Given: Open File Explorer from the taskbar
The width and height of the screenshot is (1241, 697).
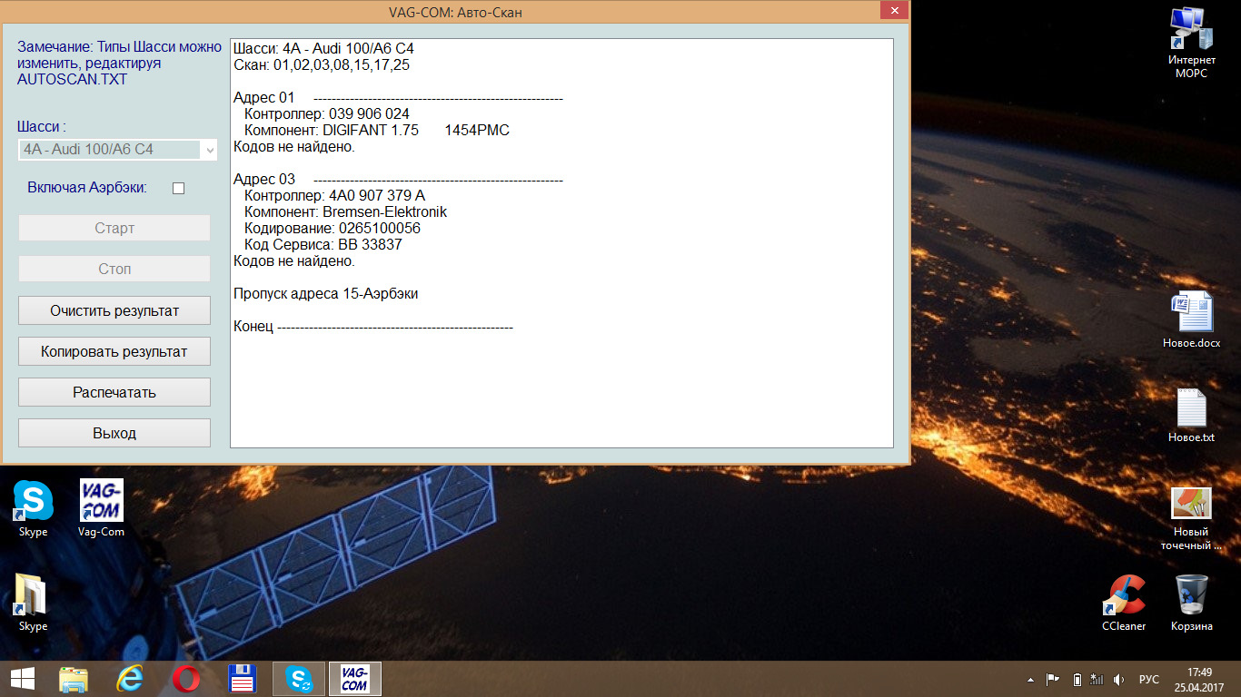Looking at the screenshot, I should (x=74, y=679).
